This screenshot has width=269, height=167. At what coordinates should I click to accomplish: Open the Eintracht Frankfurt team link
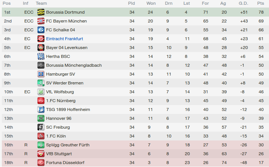pos(65,39)
